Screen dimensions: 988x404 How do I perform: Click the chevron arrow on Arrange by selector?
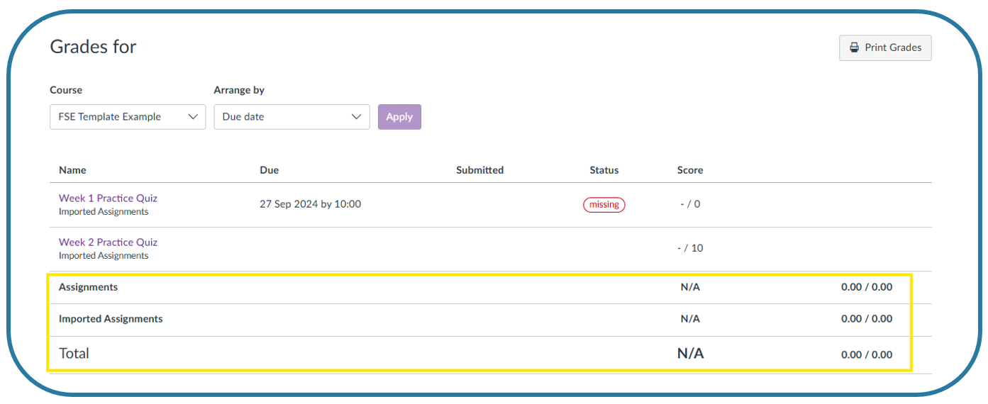pos(357,117)
